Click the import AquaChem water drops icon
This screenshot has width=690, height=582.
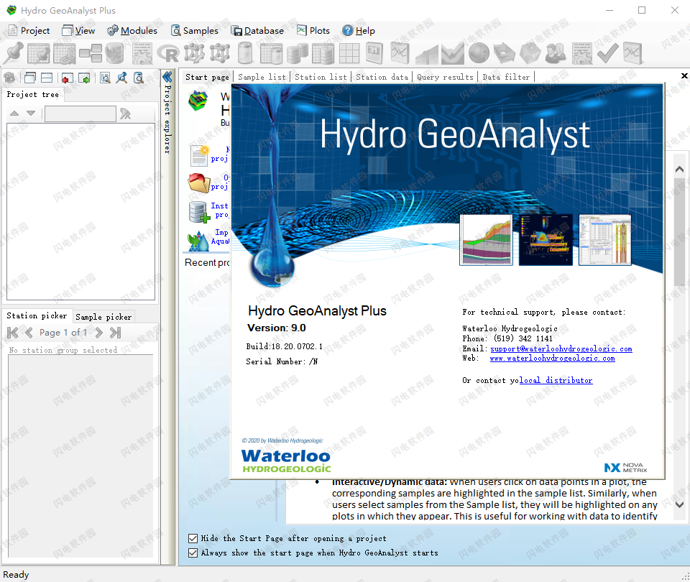198,241
